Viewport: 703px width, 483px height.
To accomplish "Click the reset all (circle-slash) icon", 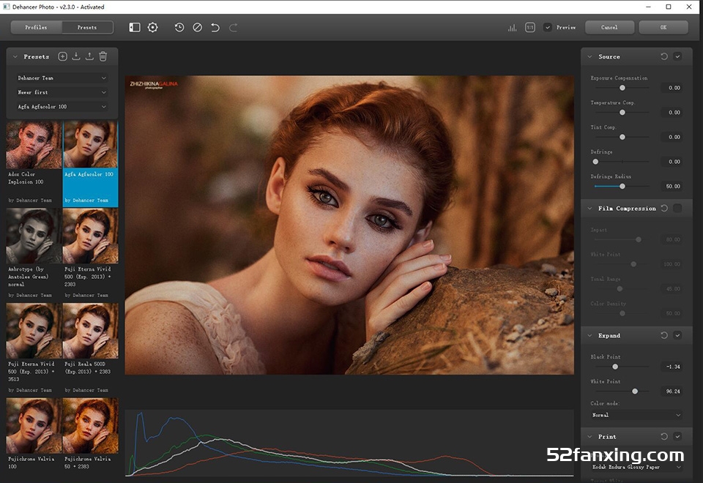I will (x=197, y=27).
